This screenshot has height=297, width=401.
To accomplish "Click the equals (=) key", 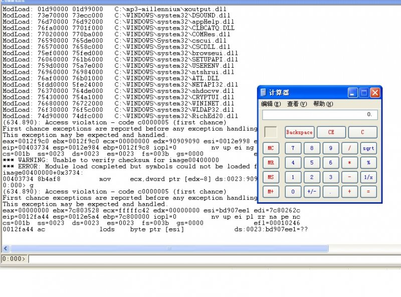I will 368,192.
